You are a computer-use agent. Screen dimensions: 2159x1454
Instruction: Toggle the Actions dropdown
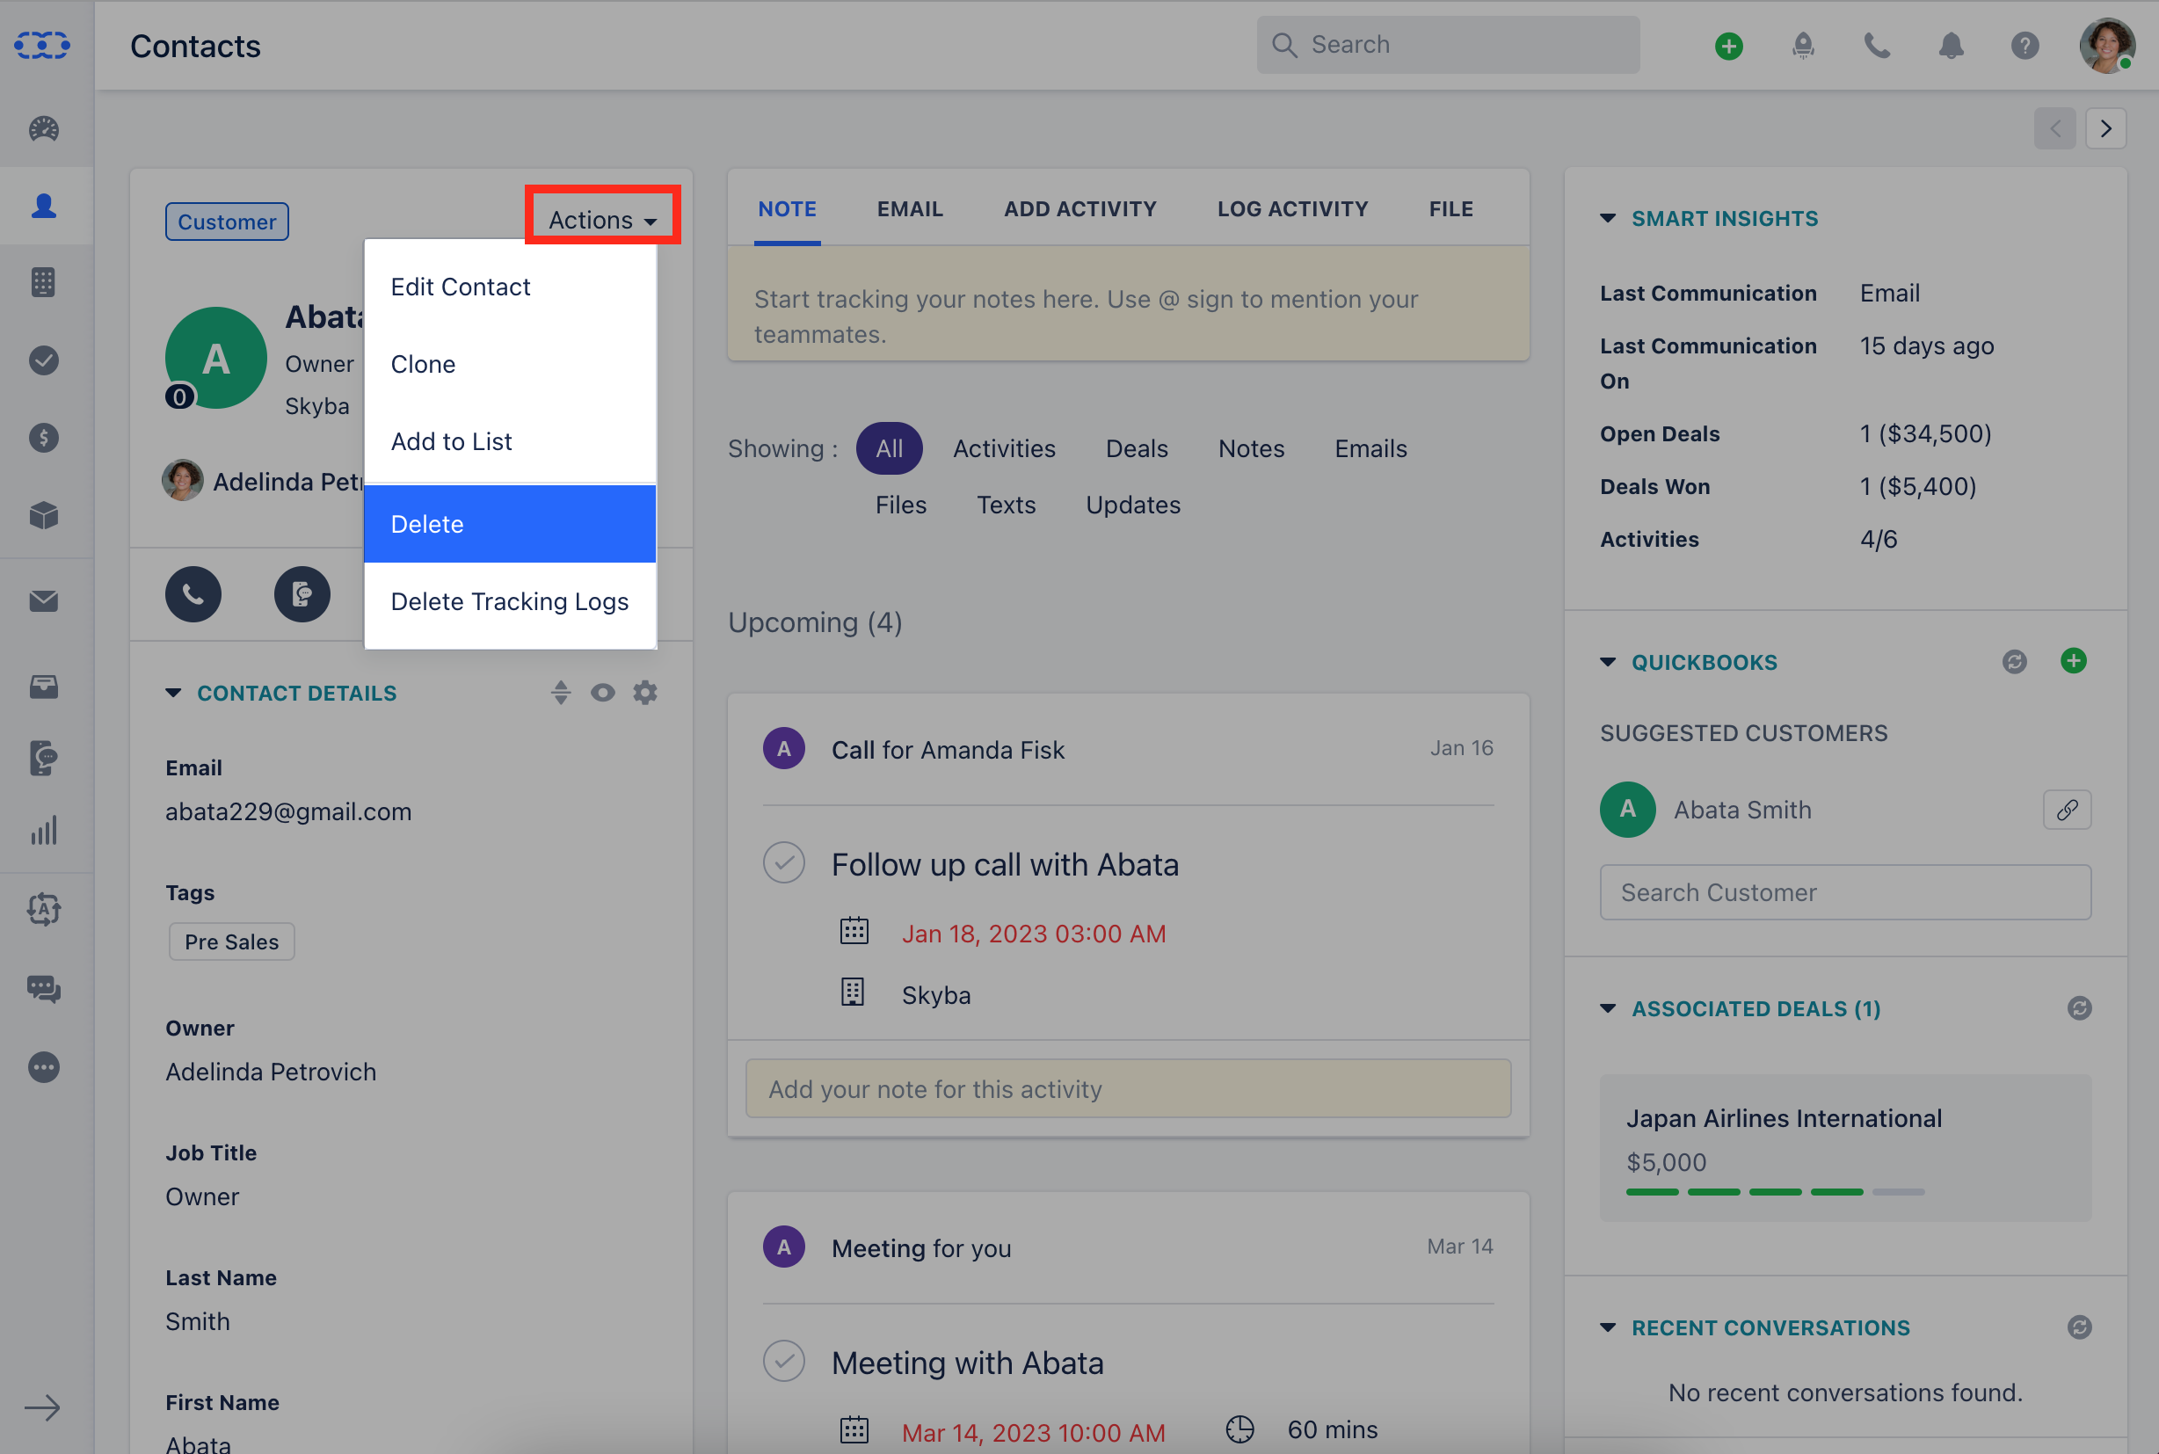point(602,220)
